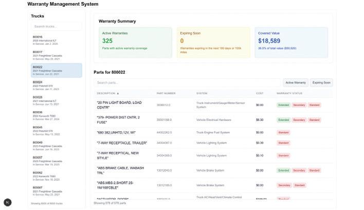This screenshot has height=210, width=364.
Task: Select truck 800016 in the list
Action: pos(56,40)
